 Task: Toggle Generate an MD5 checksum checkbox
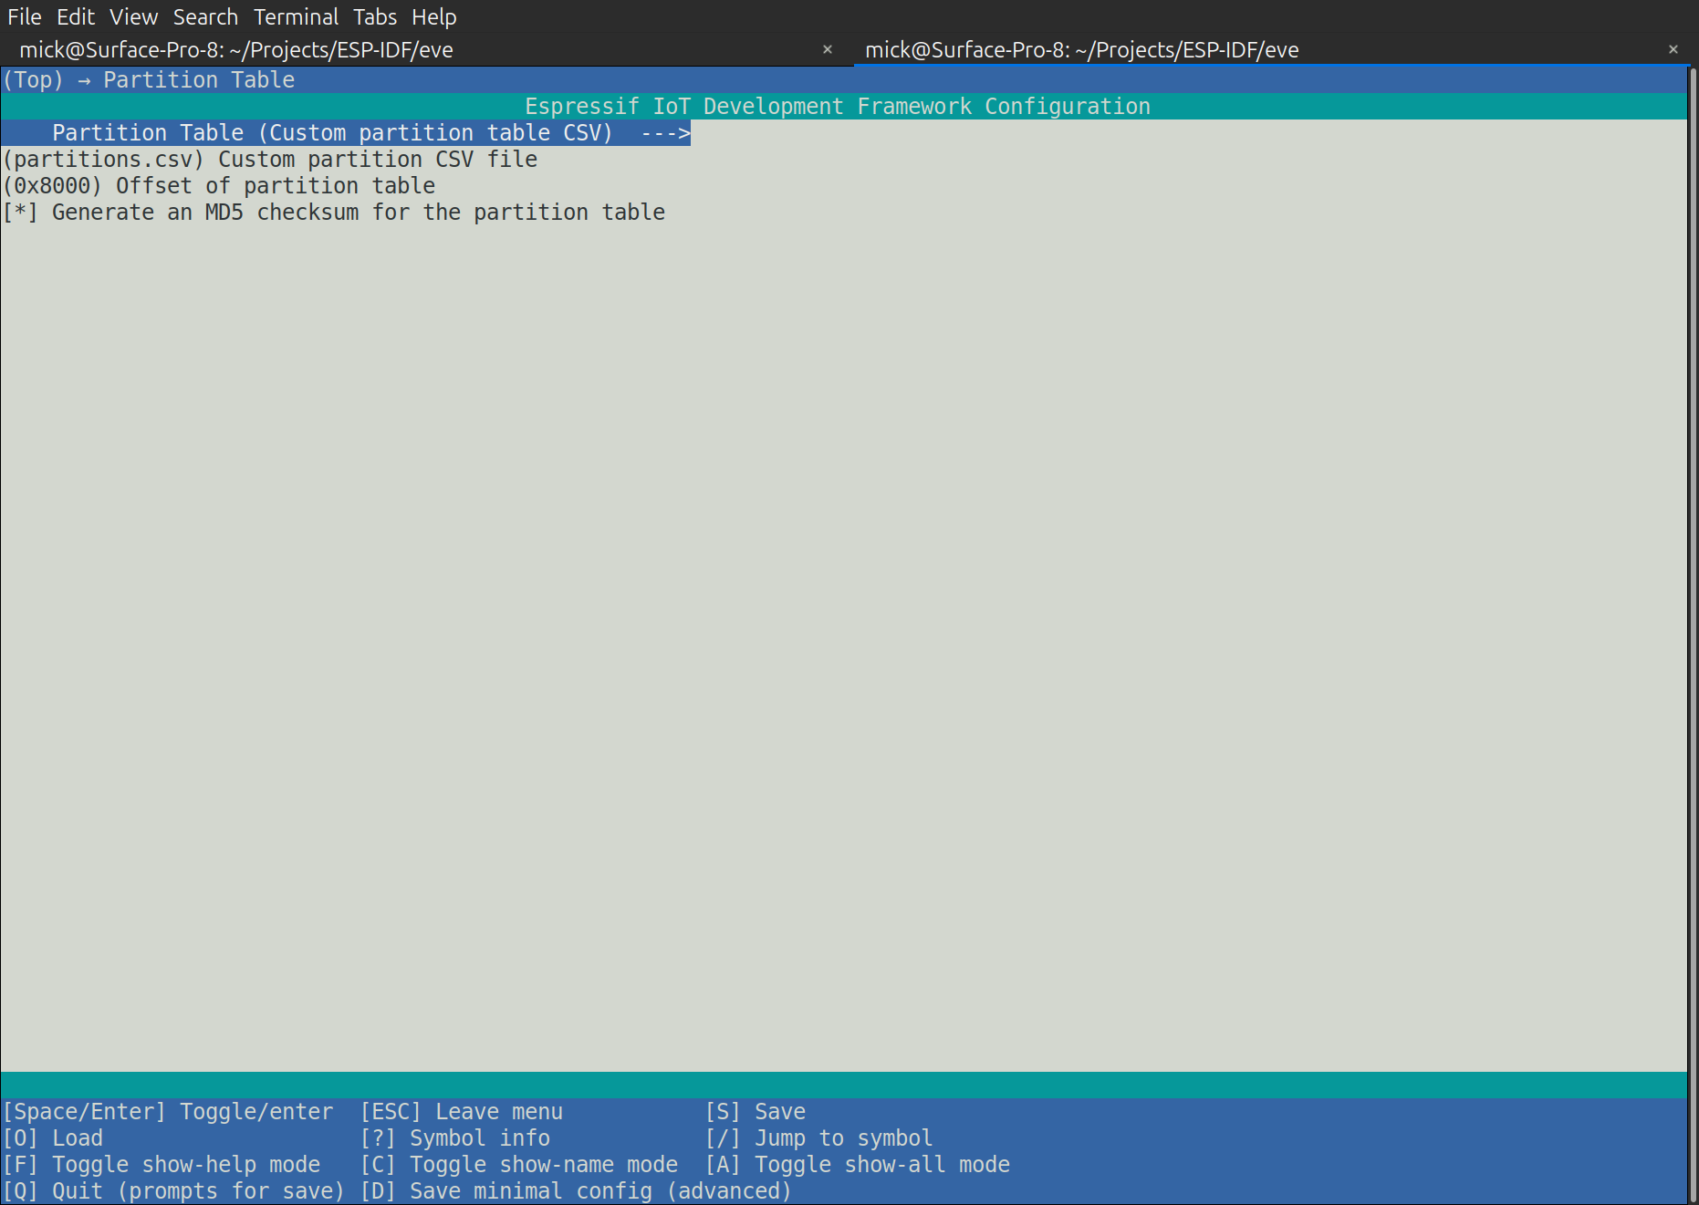(x=20, y=213)
